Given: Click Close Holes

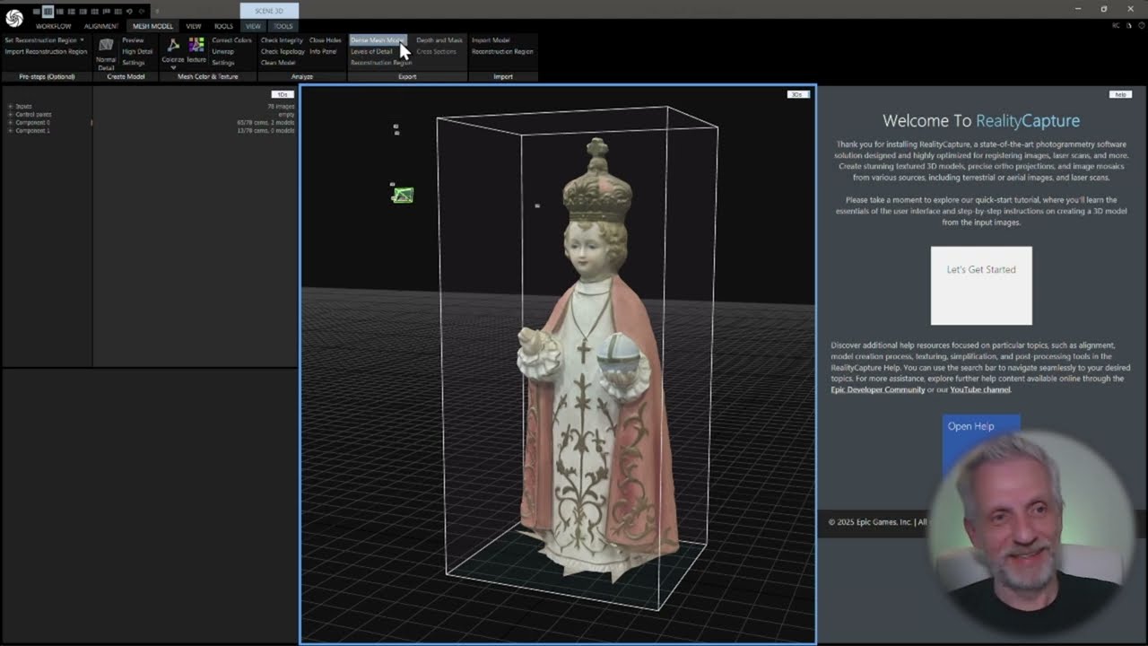Looking at the screenshot, I should click(325, 40).
